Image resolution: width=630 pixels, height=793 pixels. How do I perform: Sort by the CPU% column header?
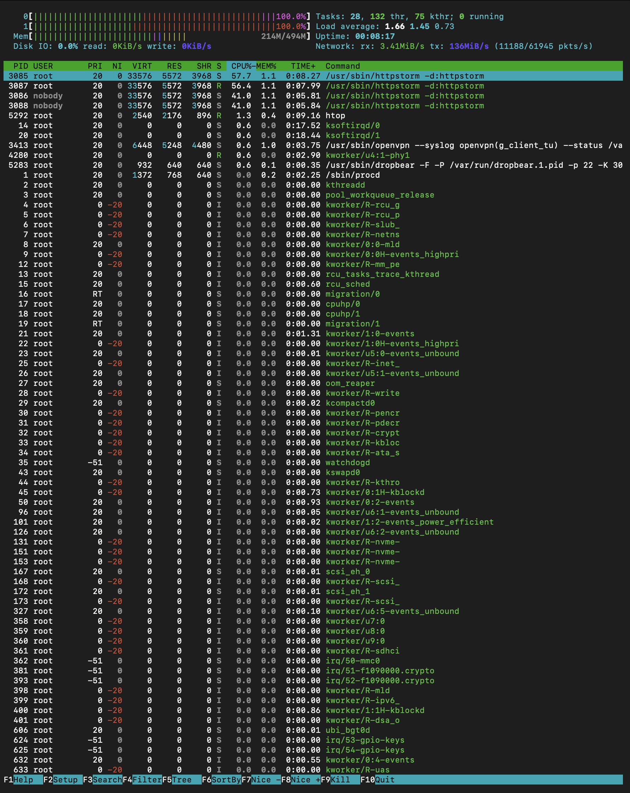(x=241, y=66)
